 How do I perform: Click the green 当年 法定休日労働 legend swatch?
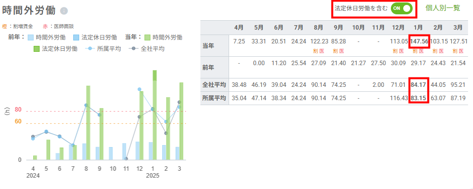click(37, 49)
